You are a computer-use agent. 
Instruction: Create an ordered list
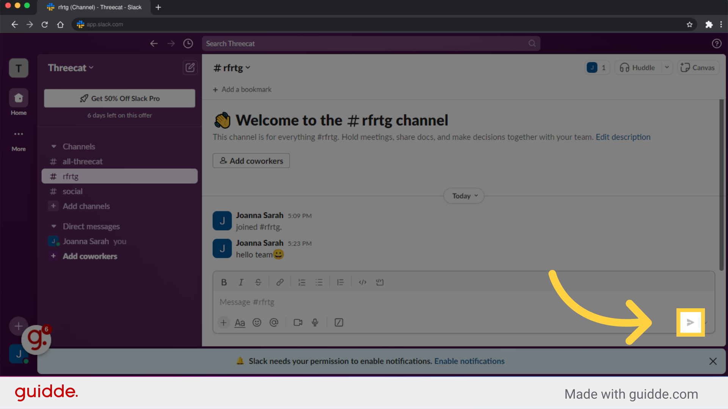click(x=302, y=282)
